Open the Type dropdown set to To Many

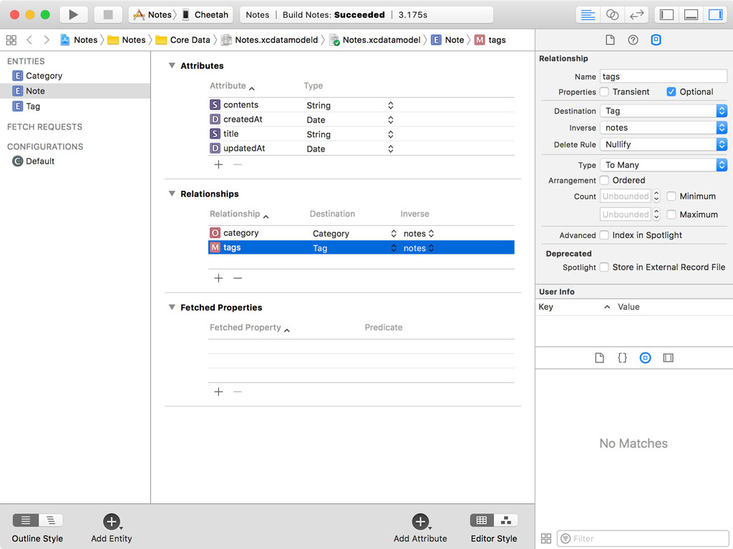[663, 165]
